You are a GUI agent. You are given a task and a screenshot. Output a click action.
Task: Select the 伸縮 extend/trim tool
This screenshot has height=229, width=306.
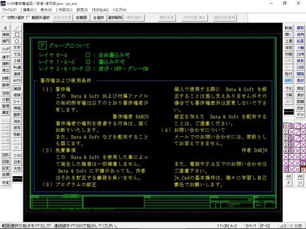[x=17, y=108]
